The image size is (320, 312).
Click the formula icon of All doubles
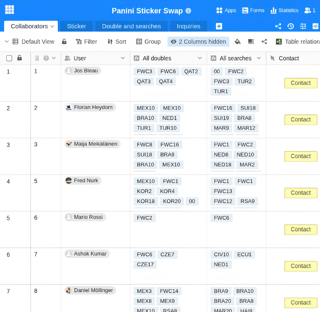pyautogui.click(x=137, y=58)
